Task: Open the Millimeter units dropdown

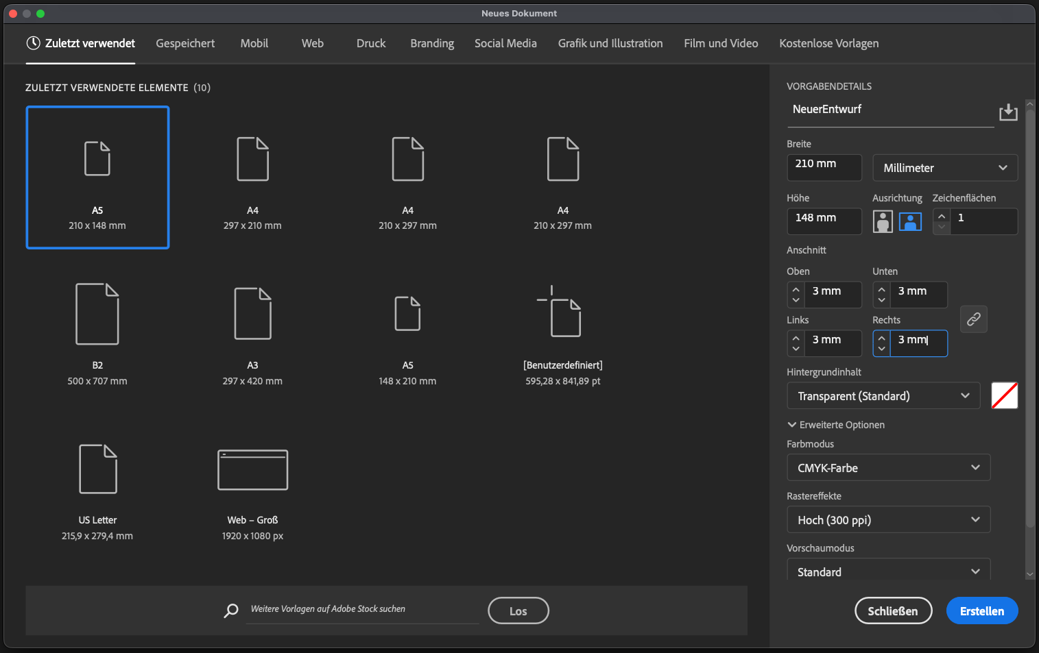Action: [944, 168]
